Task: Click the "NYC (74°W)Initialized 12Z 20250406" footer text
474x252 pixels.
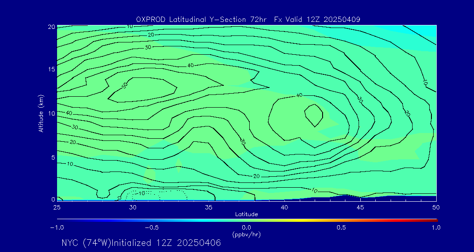Action: click(x=141, y=243)
